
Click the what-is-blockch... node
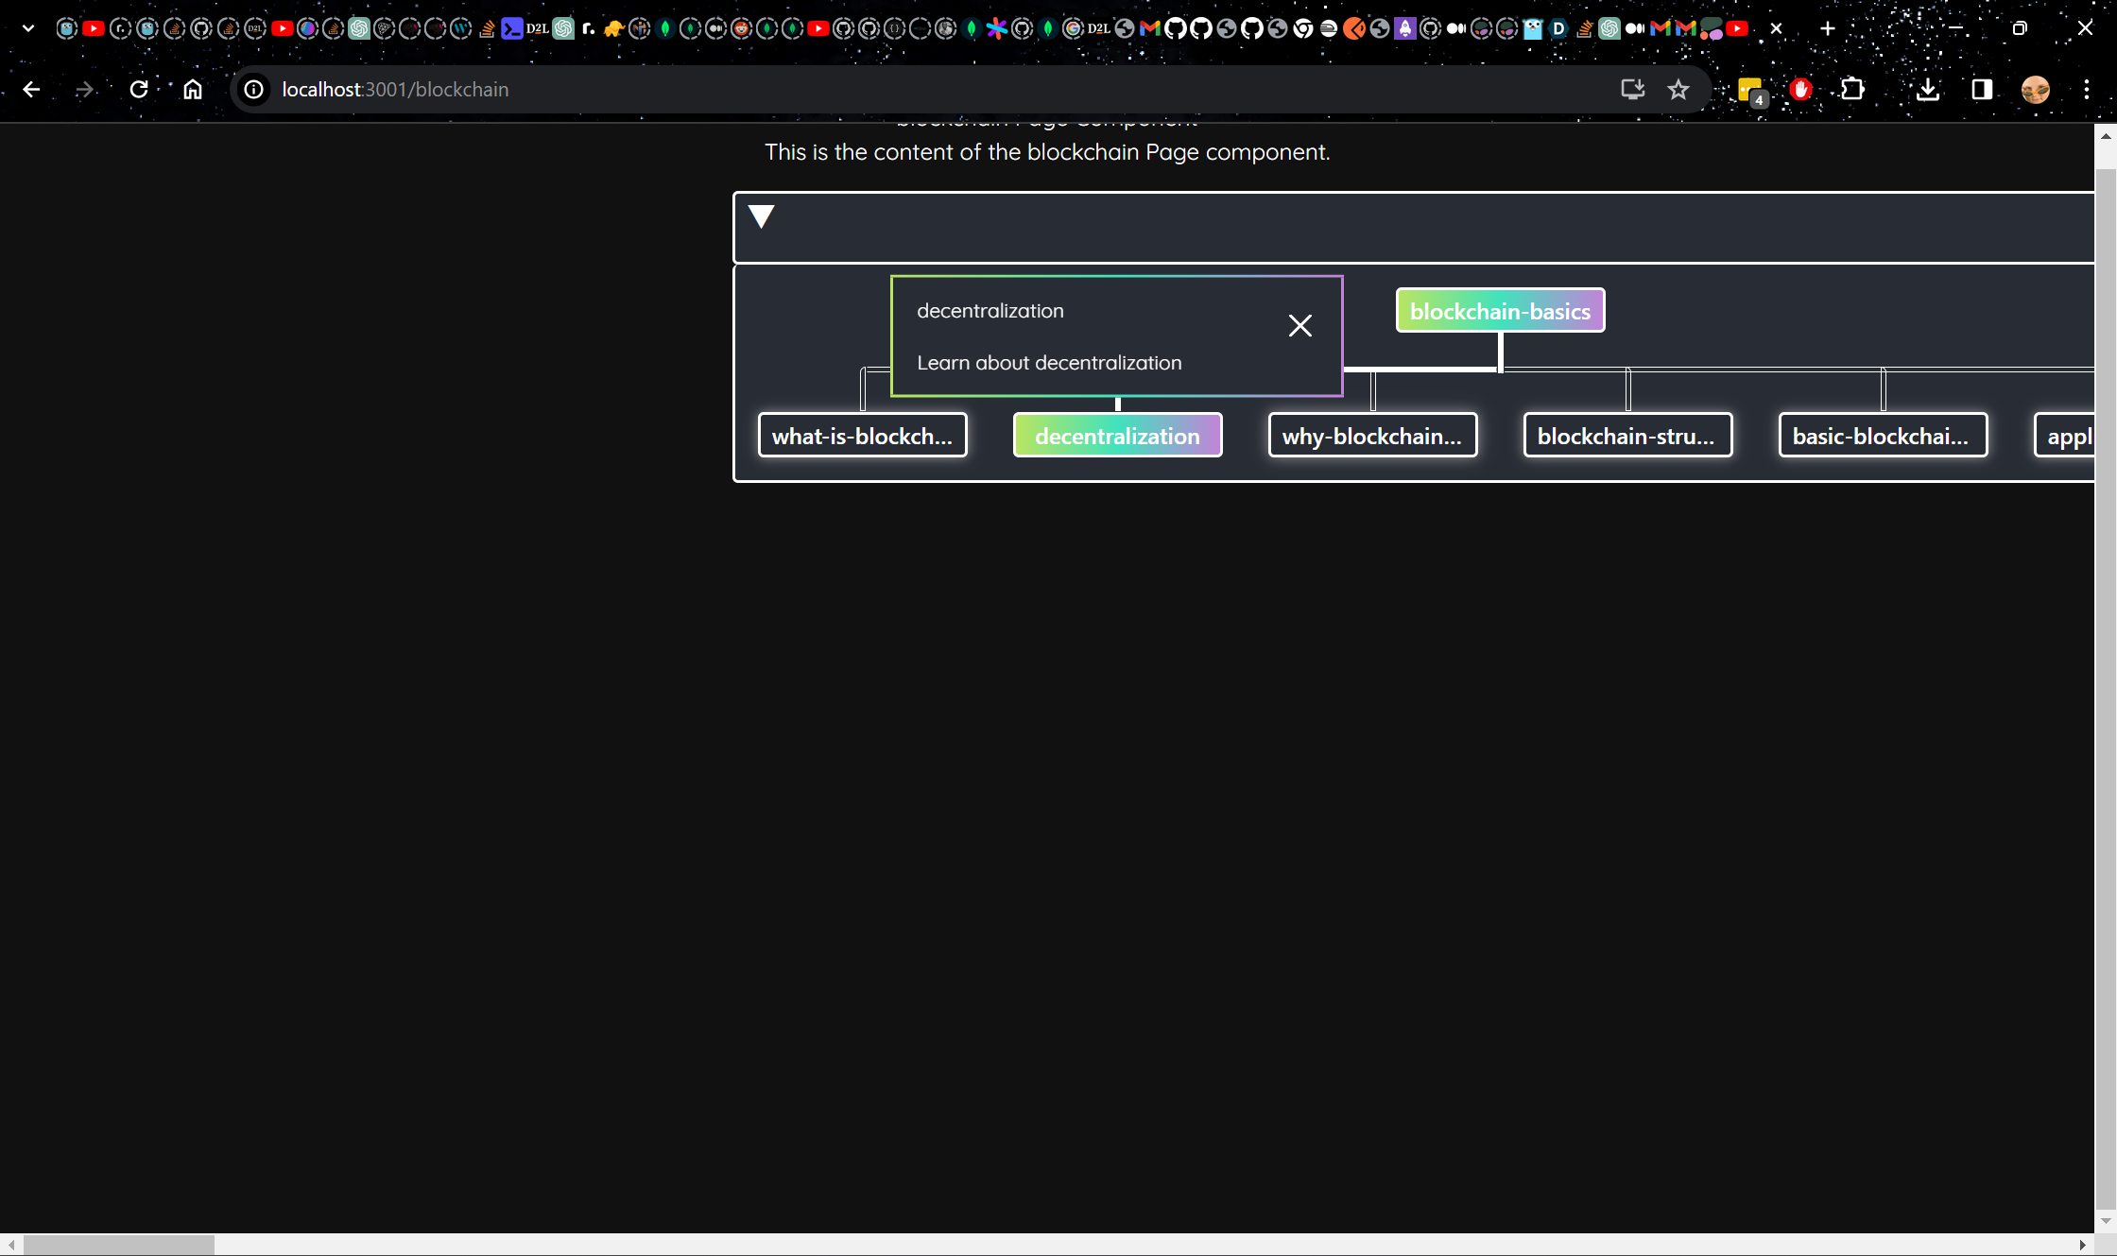tap(862, 436)
